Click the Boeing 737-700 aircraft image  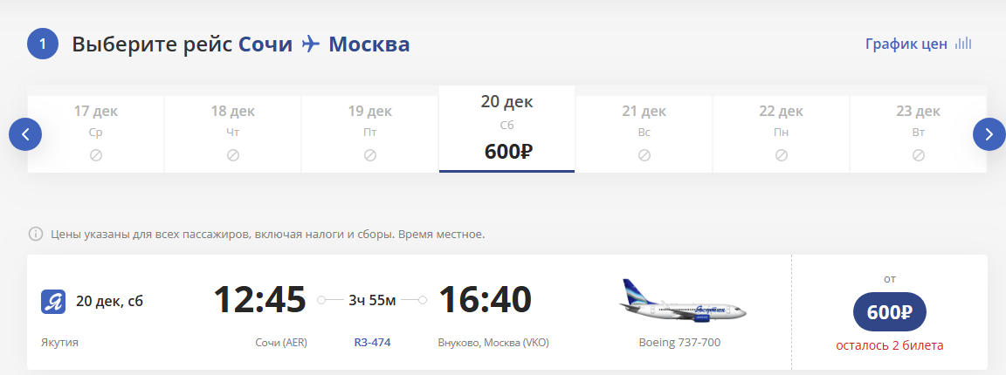(684, 301)
